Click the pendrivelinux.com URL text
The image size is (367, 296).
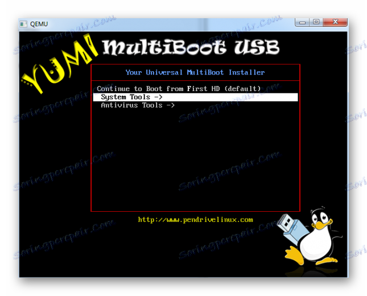[x=195, y=220]
